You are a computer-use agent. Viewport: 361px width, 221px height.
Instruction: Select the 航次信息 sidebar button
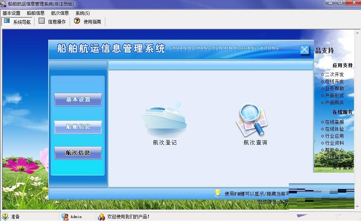[x=78, y=153]
